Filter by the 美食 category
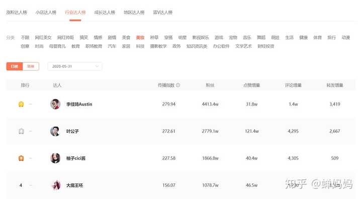362x199 pixels. (x=126, y=37)
